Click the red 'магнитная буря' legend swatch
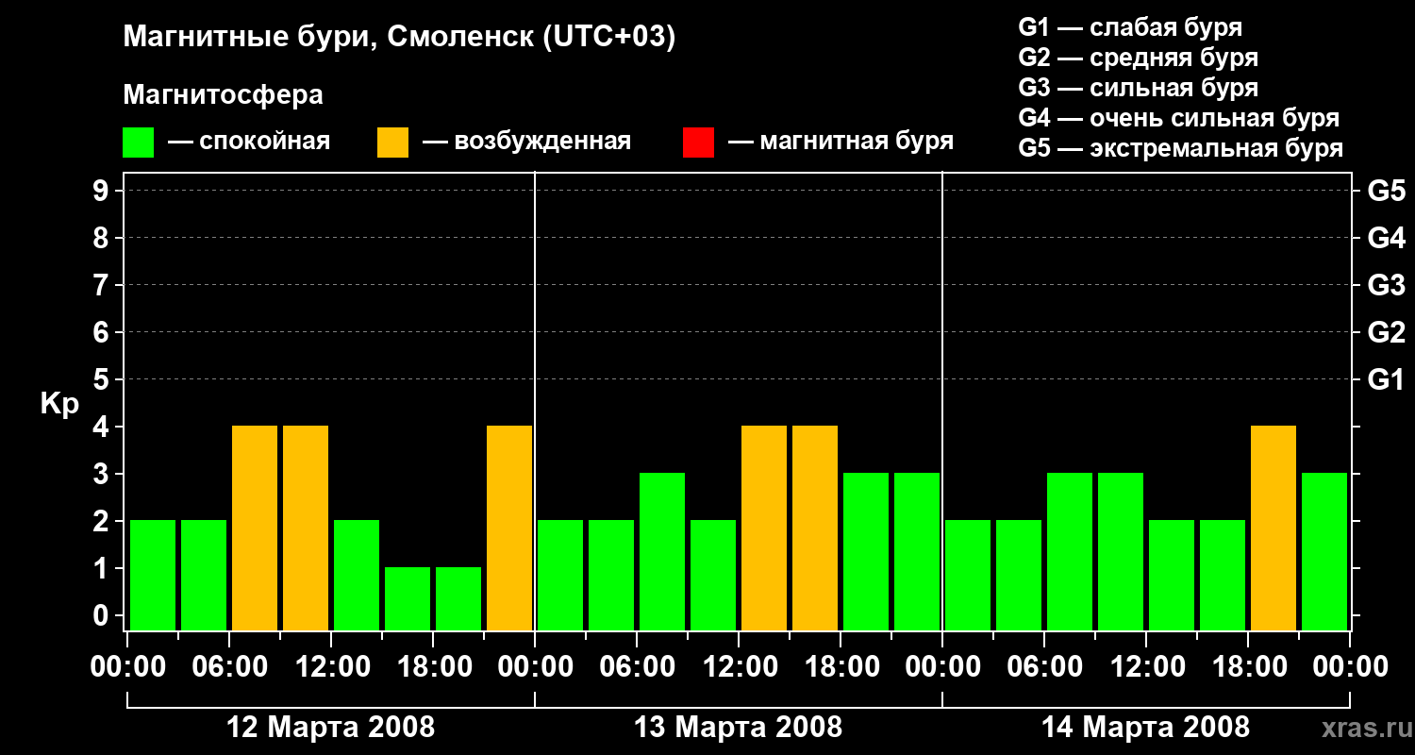Image resolution: width=1415 pixels, height=755 pixels. click(699, 143)
